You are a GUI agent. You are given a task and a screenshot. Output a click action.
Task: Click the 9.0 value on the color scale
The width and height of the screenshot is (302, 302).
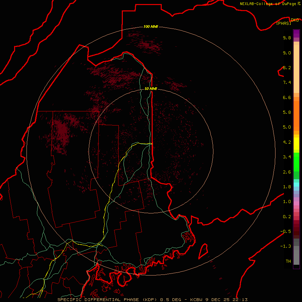point(287,53)
